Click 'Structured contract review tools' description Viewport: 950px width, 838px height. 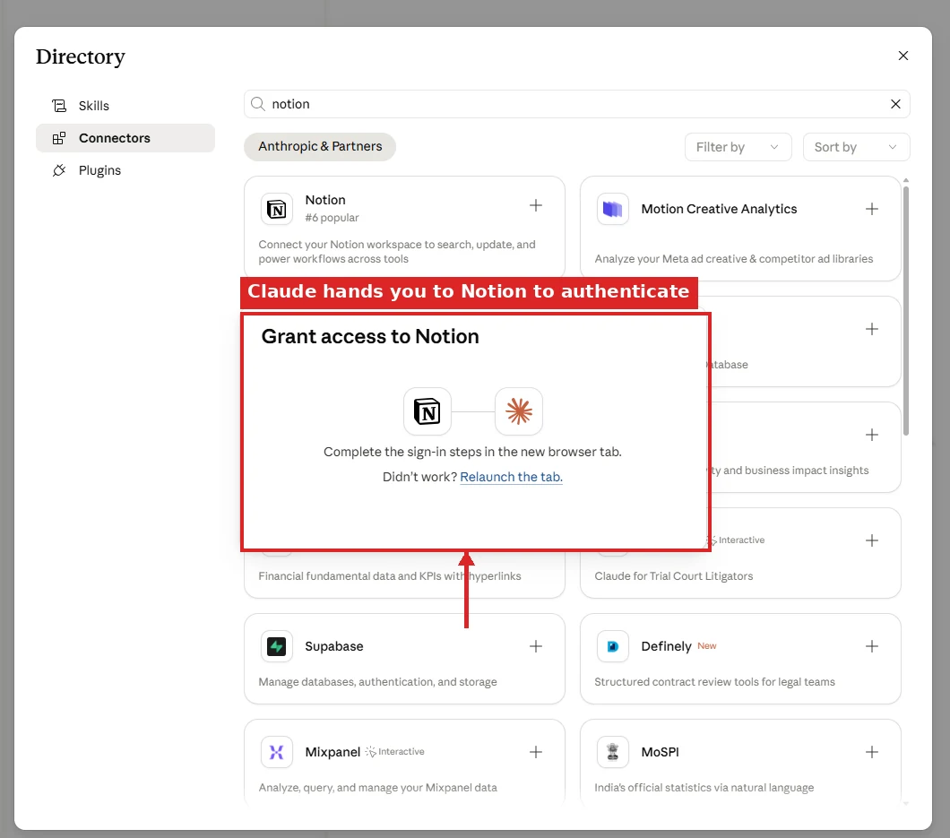(714, 682)
